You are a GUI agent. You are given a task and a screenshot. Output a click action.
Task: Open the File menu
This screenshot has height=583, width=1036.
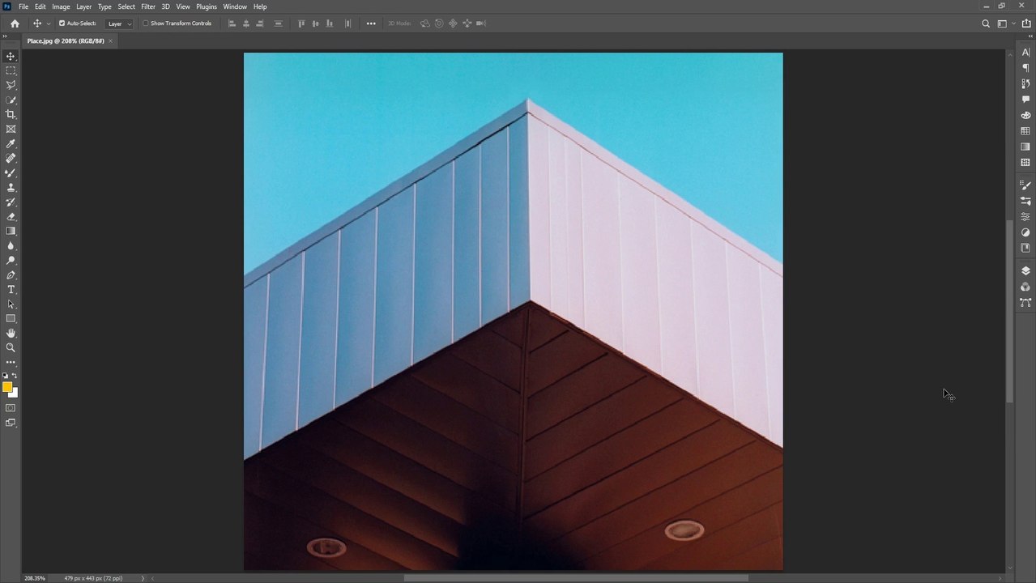(23, 6)
